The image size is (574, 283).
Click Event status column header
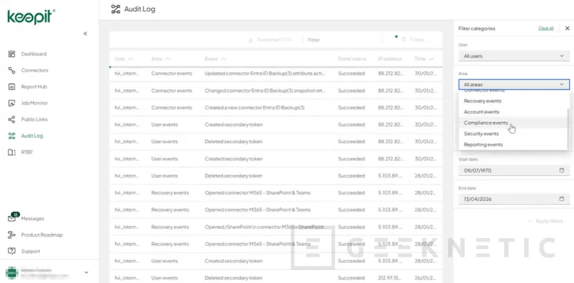click(352, 59)
